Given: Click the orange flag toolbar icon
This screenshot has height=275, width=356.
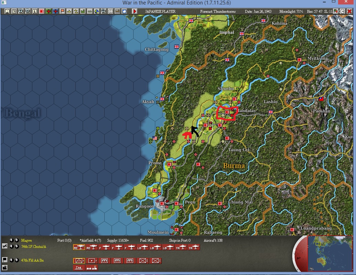Looking at the screenshot, I should point(62,11).
